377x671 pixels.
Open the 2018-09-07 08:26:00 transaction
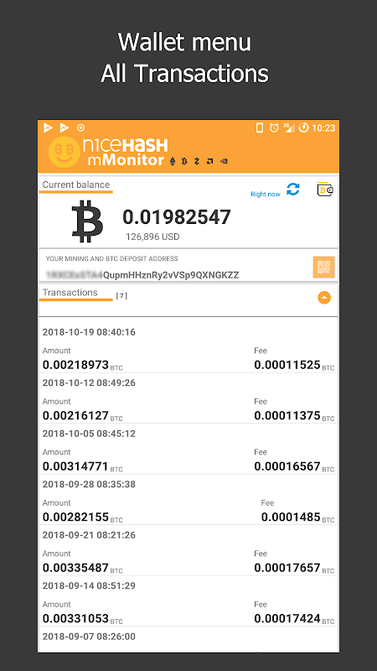pyautogui.click(x=188, y=640)
